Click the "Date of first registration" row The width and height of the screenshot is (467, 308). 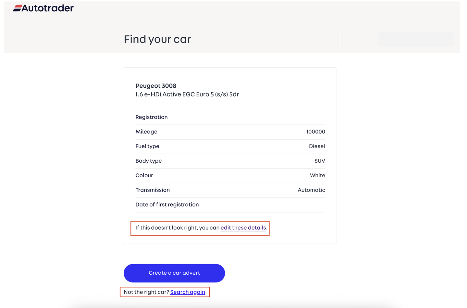pos(167,205)
